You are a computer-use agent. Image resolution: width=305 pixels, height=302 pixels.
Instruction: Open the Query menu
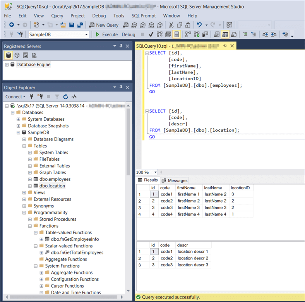tap(57, 16)
